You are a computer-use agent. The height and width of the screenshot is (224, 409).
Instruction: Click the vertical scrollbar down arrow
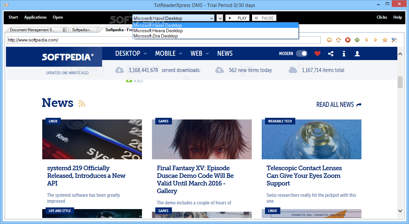(x=400, y=210)
